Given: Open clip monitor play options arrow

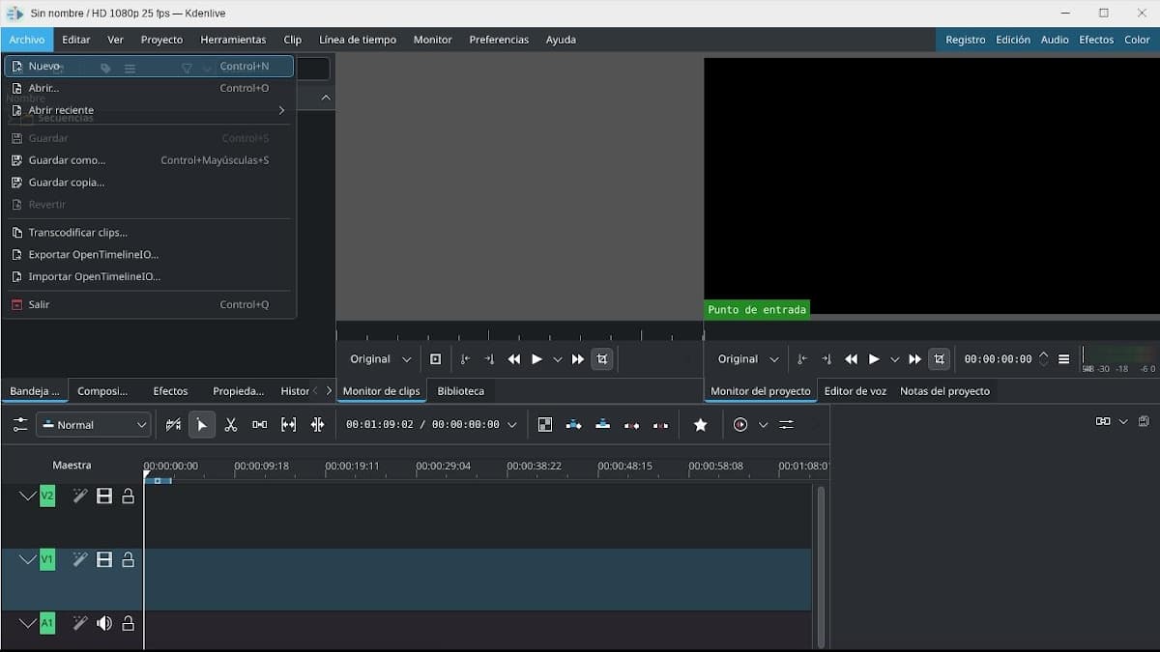Looking at the screenshot, I should pos(558,359).
